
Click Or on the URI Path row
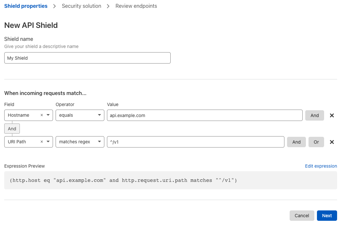[316, 142]
